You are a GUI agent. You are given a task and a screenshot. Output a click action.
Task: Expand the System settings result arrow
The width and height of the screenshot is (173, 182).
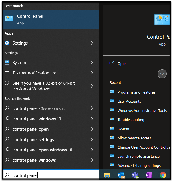click(92, 62)
